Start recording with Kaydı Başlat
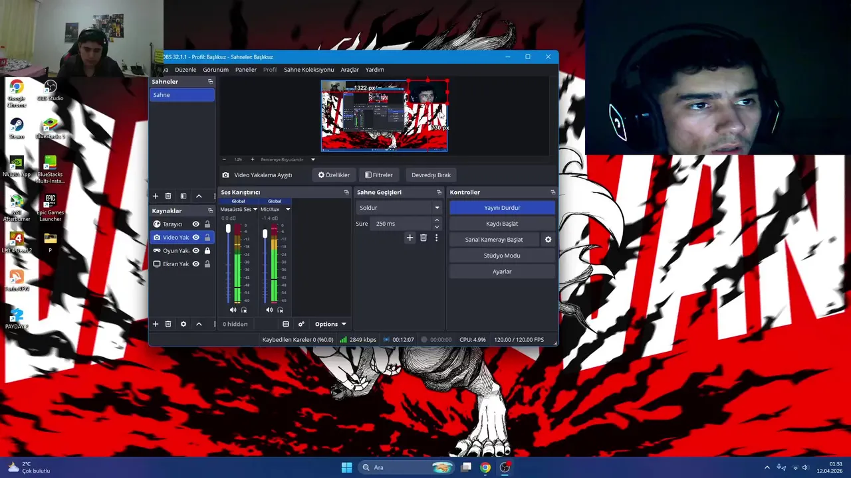Viewport: 851px width, 478px height. [x=502, y=224]
